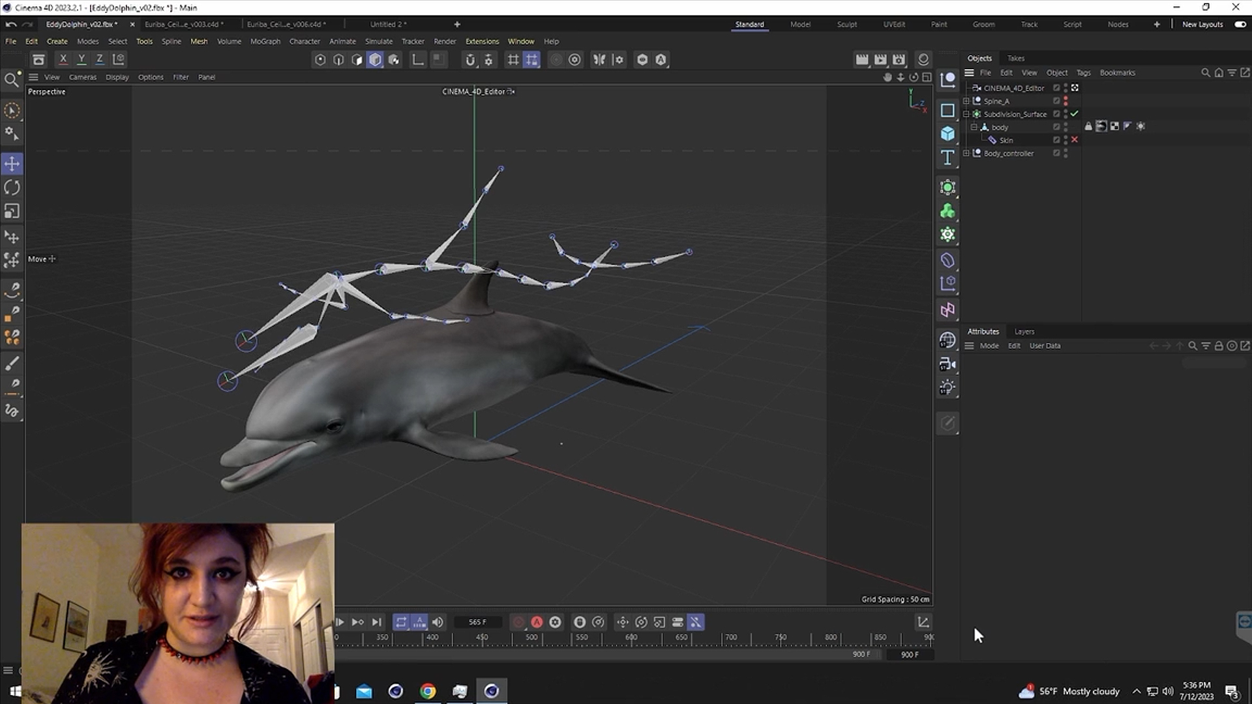The image size is (1252, 704).
Task: Switch to the Takes tab
Action: (x=1015, y=58)
